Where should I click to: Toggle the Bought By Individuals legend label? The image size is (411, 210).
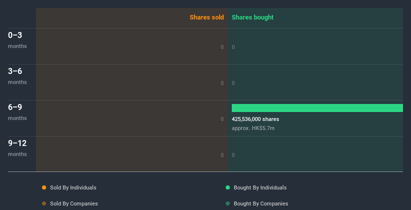coord(260,187)
